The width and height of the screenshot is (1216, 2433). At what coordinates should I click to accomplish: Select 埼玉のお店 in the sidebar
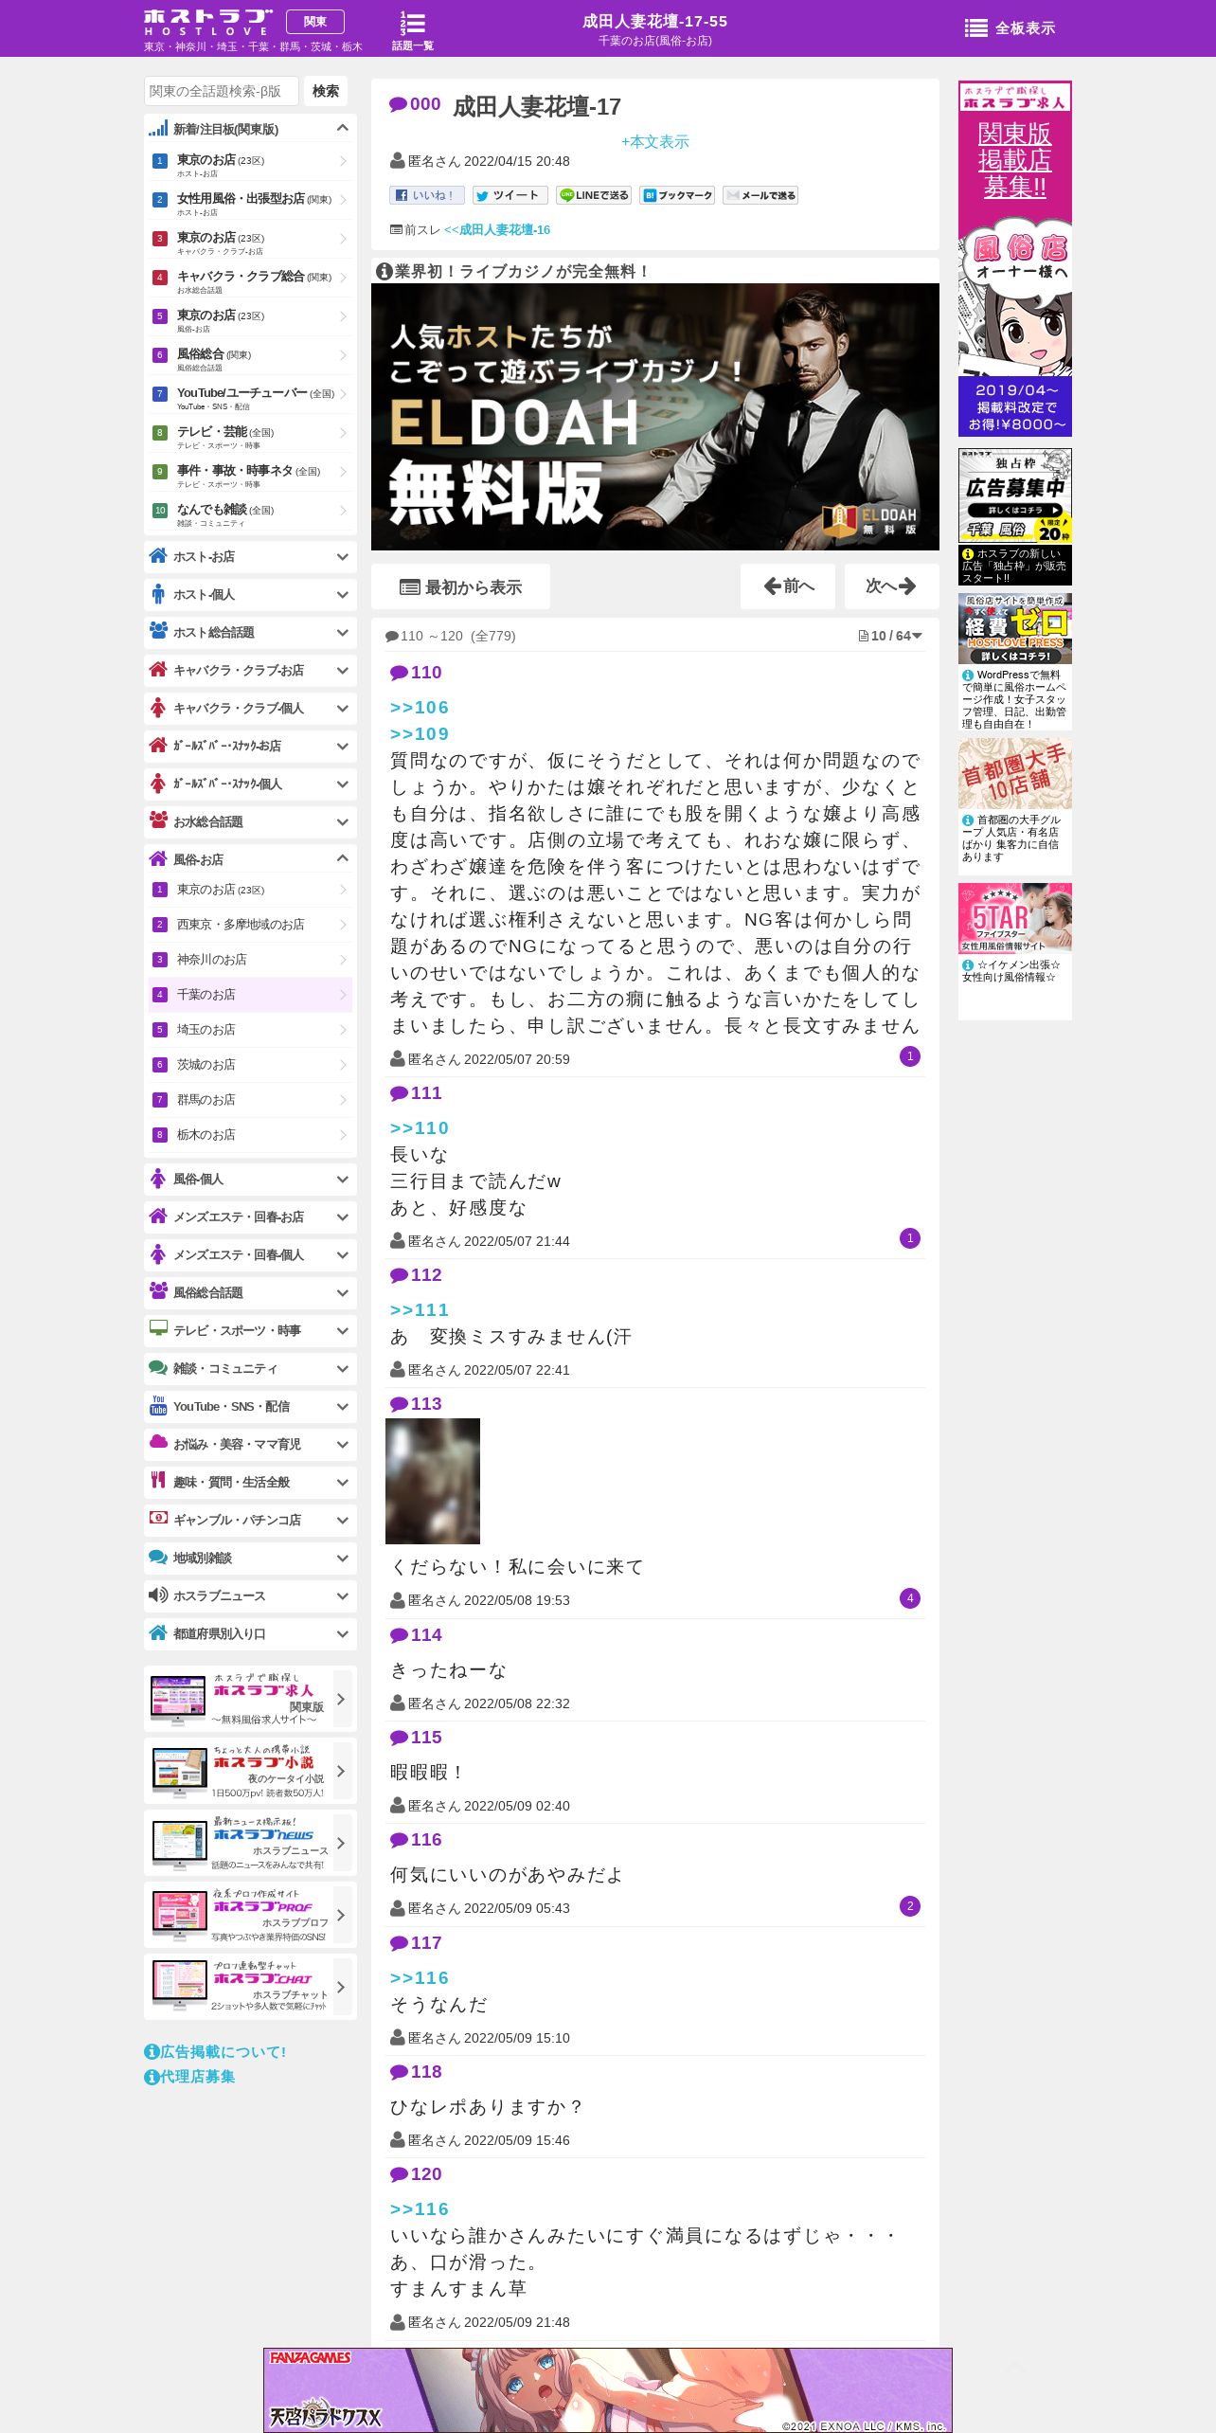(x=250, y=1030)
